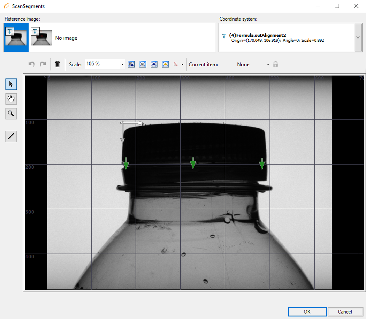The width and height of the screenshot is (366, 319).
Task: Click the trash can delete icon
Action: 58,64
